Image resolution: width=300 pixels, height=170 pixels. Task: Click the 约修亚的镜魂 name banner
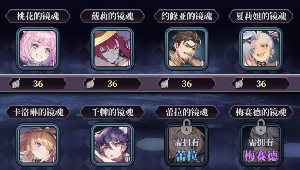pyautogui.click(x=186, y=16)
